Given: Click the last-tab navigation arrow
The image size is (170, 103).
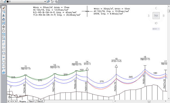Looking at the screenshot, I should (16, 101).
